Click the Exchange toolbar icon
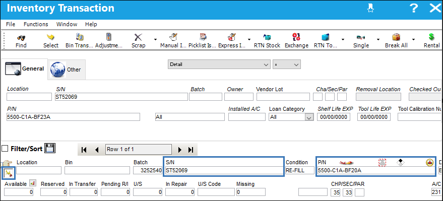 296,37
